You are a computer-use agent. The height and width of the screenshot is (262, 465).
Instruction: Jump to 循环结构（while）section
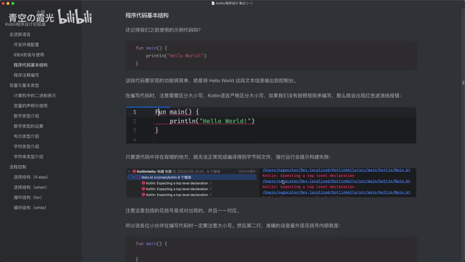click(x=30, y=208)
